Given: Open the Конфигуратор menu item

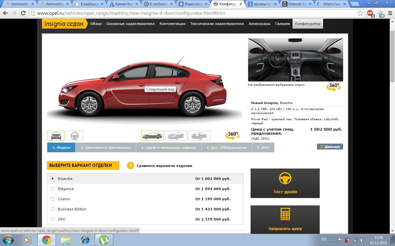Looking at the screenshot, I should (x=308, y=24).
